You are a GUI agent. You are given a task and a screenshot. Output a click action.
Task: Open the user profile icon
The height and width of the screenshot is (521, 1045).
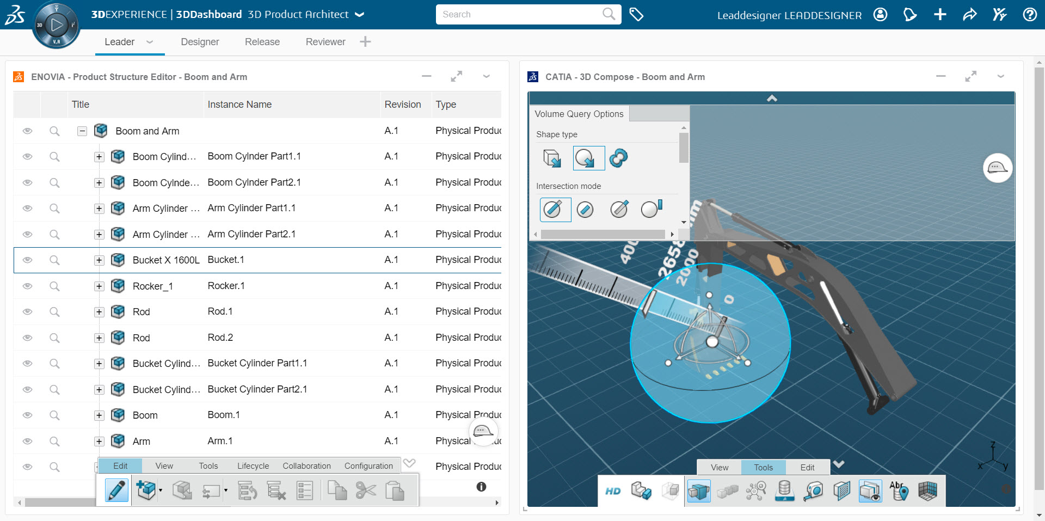click(x=880, y=15)
